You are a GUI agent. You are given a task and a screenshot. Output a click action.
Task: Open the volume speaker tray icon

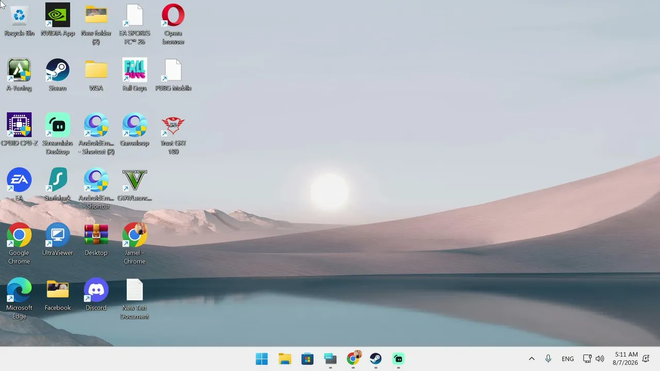pos(600,359)
